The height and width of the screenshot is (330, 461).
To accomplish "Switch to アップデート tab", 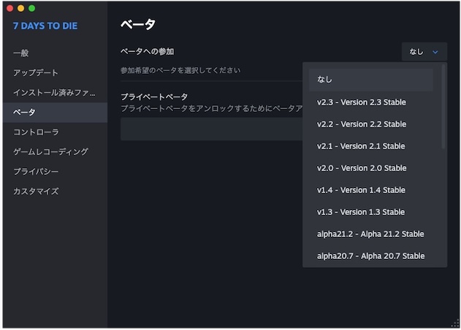I will (36, 73).
